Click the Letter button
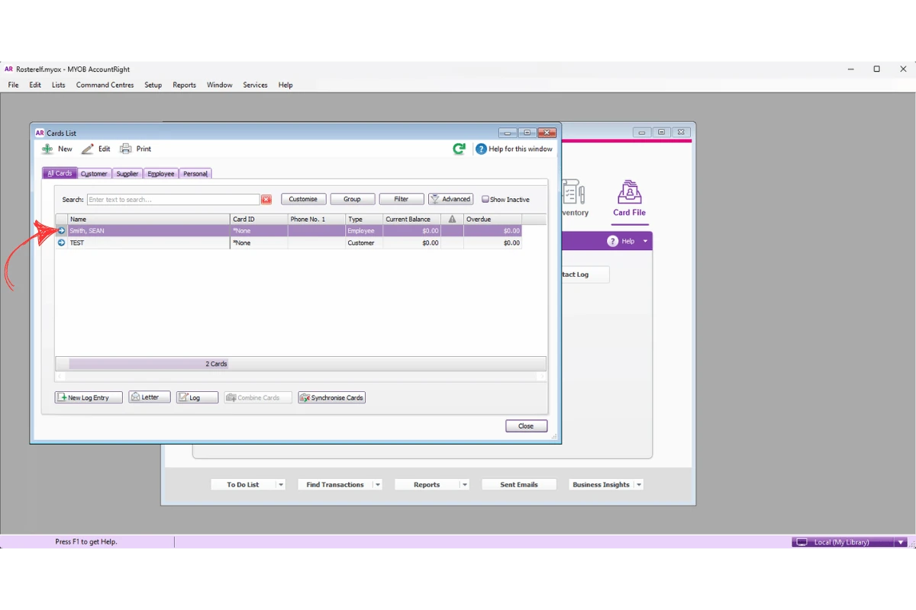Viewport: 916px width, 610px height. click(x=150, y=397)
